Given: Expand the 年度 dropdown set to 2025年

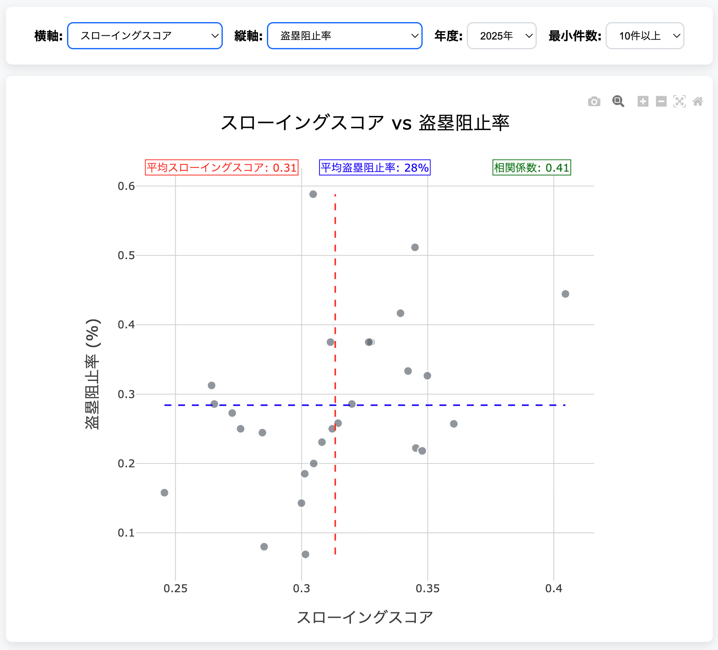Looking at the screenshot, I should coord(502,36).
